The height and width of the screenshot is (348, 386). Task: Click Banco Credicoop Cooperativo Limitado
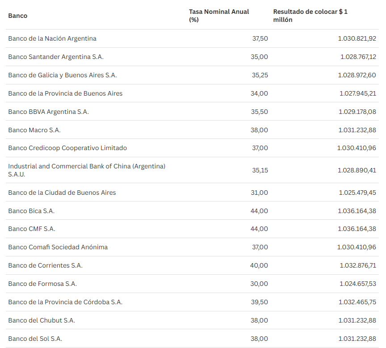[67, 148]
